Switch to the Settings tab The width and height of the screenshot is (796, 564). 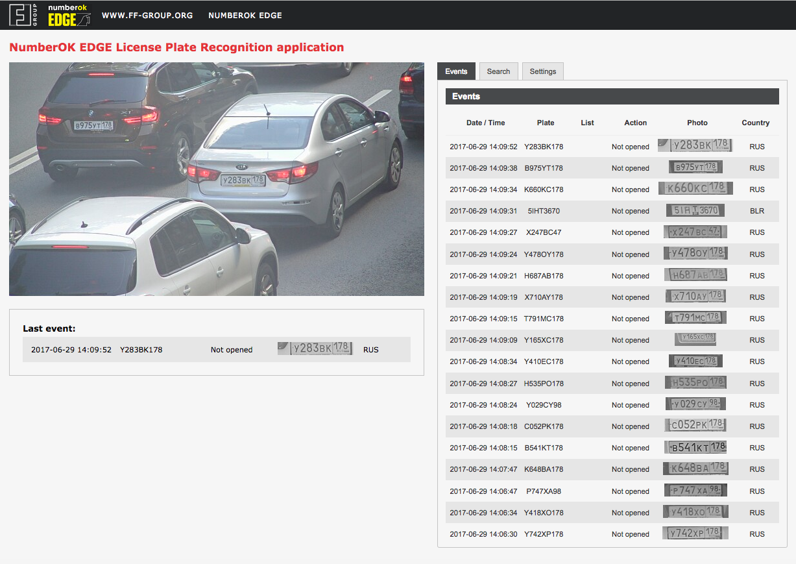(x=543, y=71)
